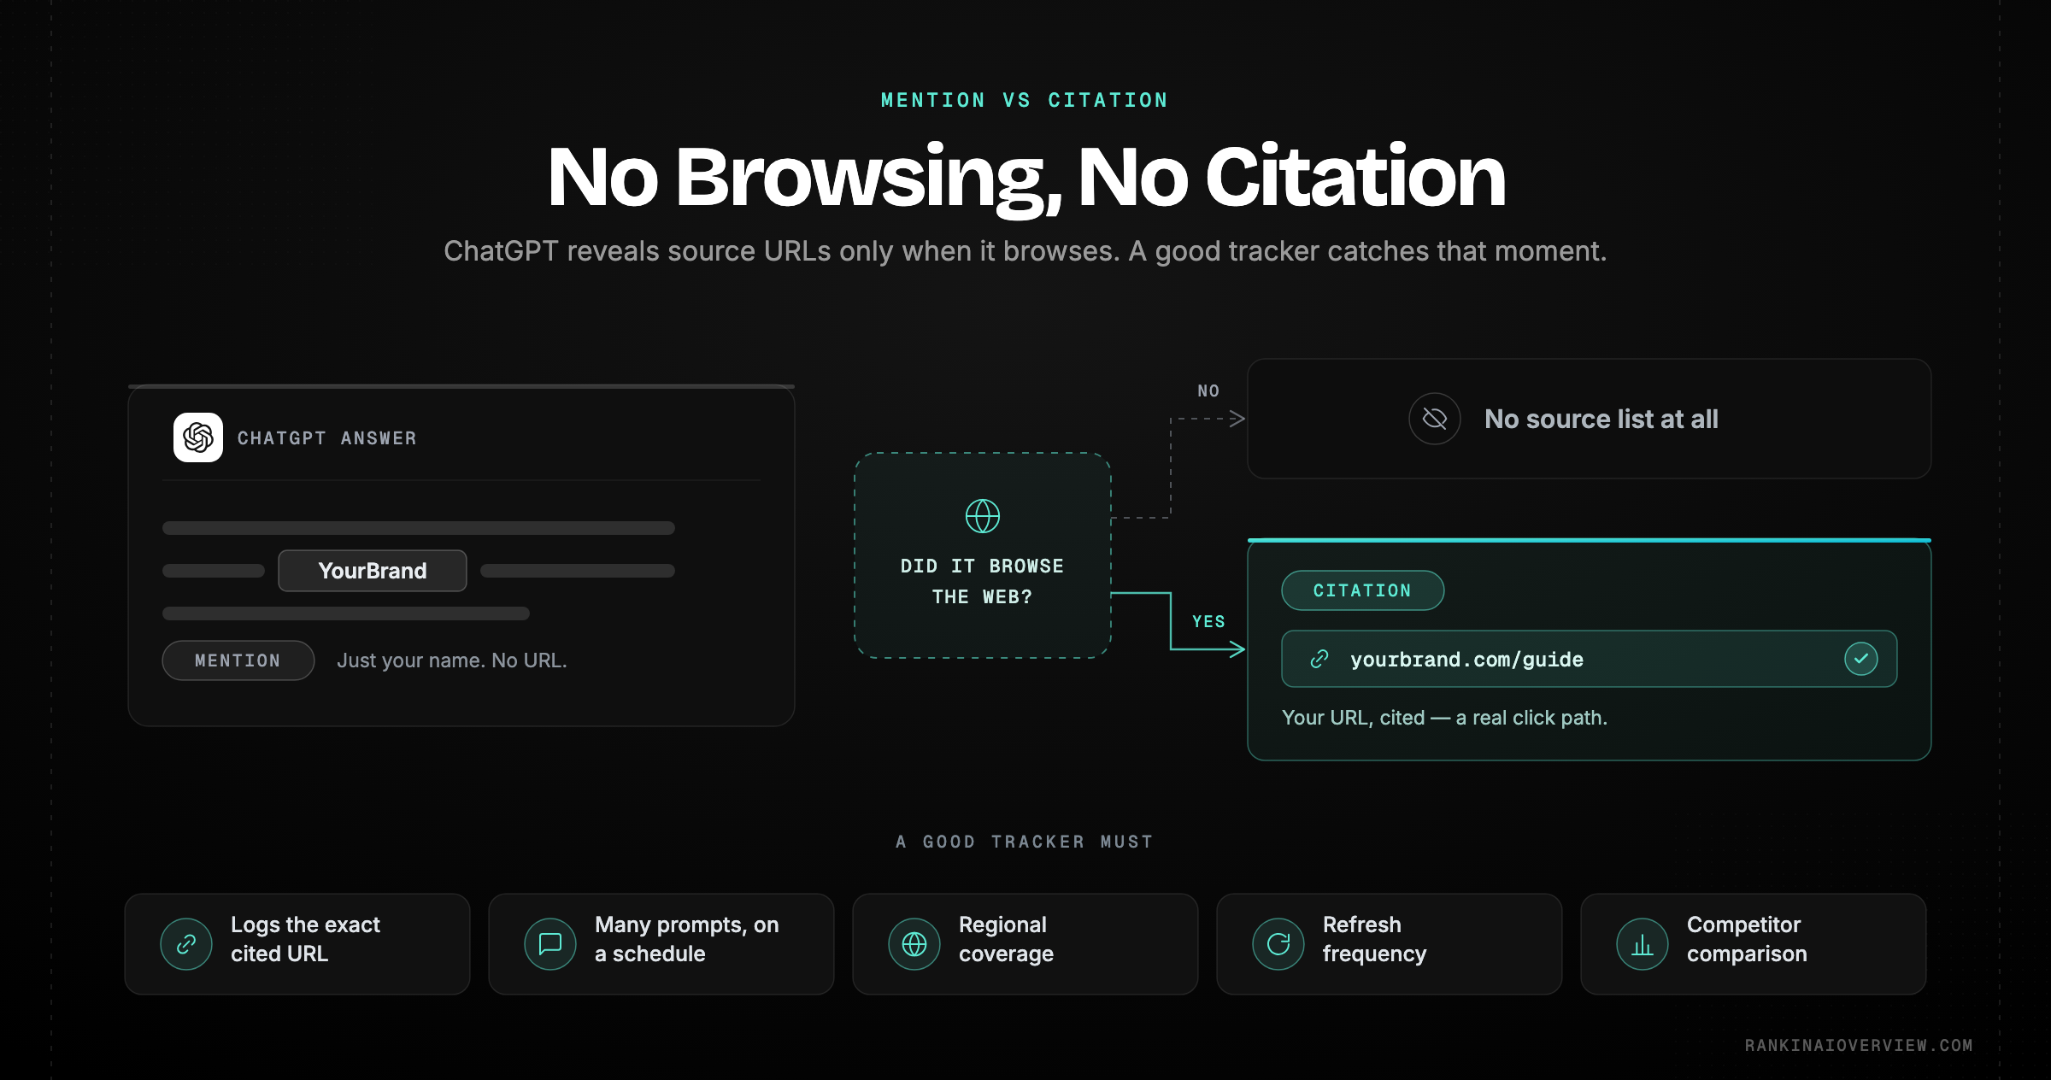Click the crossed-out eye icon beside 'No source list at all'
2051x1080 pixels.
(1435, 419)
